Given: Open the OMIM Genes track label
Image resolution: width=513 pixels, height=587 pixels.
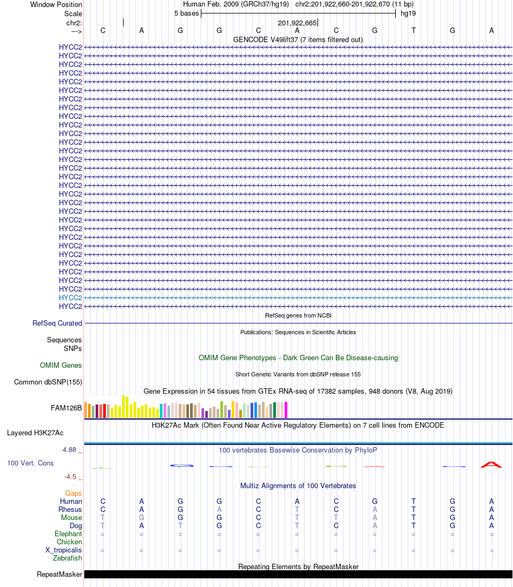Looking at the screenshot, I should click(61, 365).
